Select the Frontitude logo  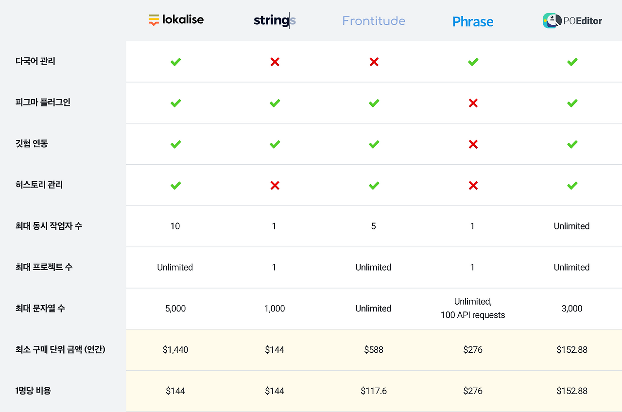pyautogui.click(x=374, y=20)
